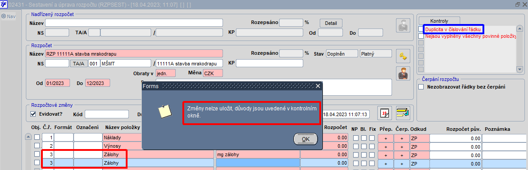Check the Fix box in the first row
The image size is (528, 170).
pos(372,138)
